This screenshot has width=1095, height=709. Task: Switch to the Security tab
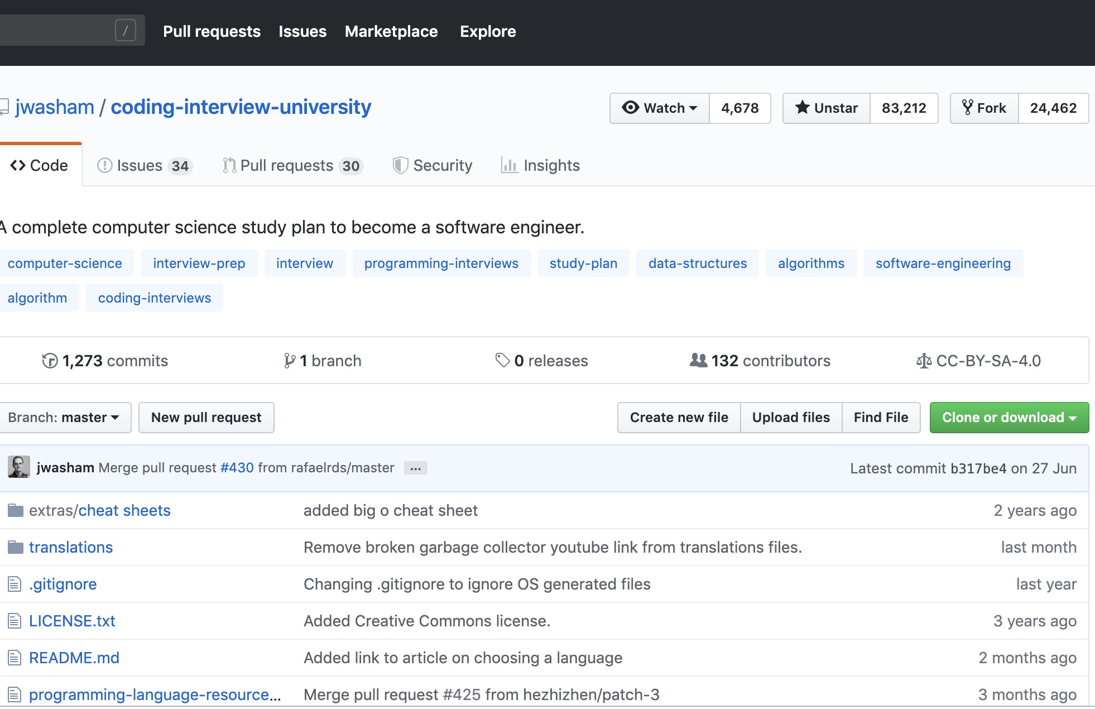(433, 165)
